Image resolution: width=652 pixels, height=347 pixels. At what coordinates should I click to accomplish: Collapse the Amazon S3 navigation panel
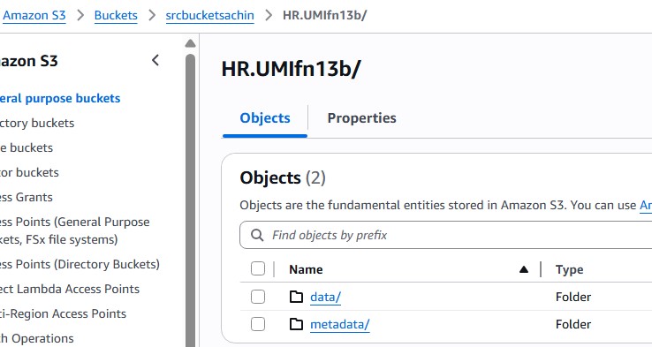click(155, 60)
